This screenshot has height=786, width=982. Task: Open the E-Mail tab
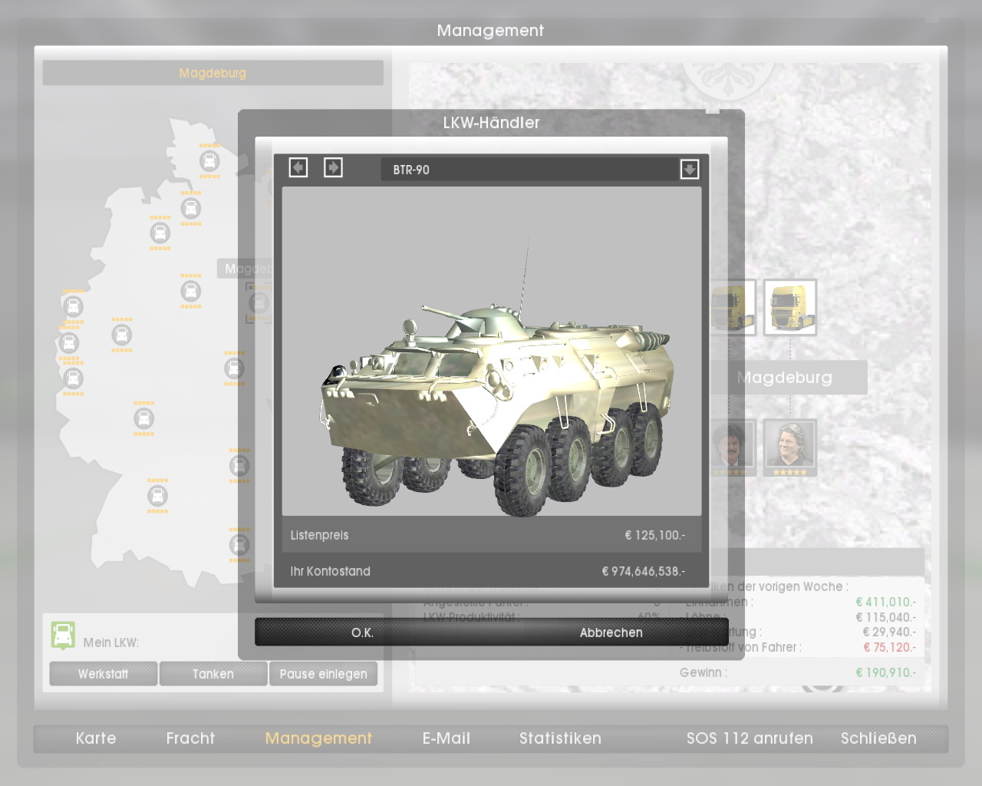(447, 738)
